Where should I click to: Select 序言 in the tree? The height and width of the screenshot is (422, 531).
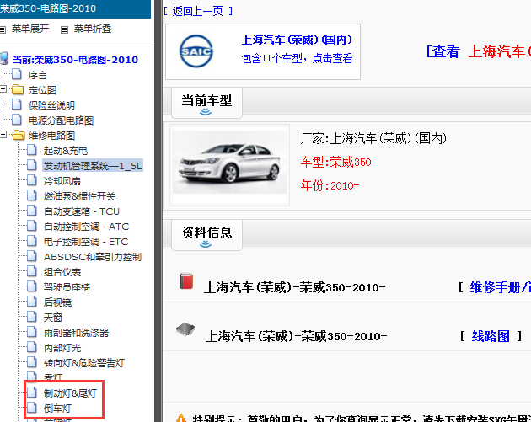(x=38, y=75)
